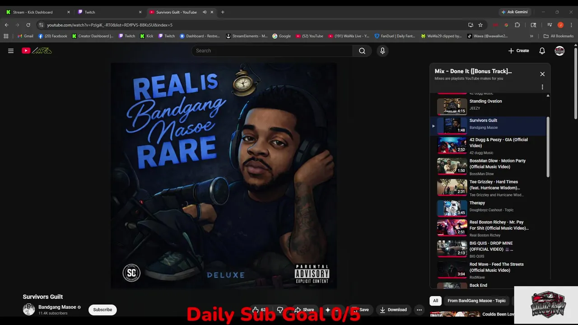Open Chrome profile J avatar
This screenshot has width=578, height=325.
click(560, 25)
